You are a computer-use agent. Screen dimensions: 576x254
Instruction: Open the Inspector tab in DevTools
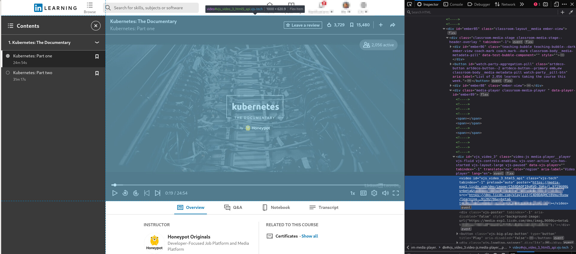tap(428, 4)
